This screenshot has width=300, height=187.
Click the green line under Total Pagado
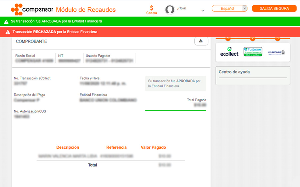point(176,110)
